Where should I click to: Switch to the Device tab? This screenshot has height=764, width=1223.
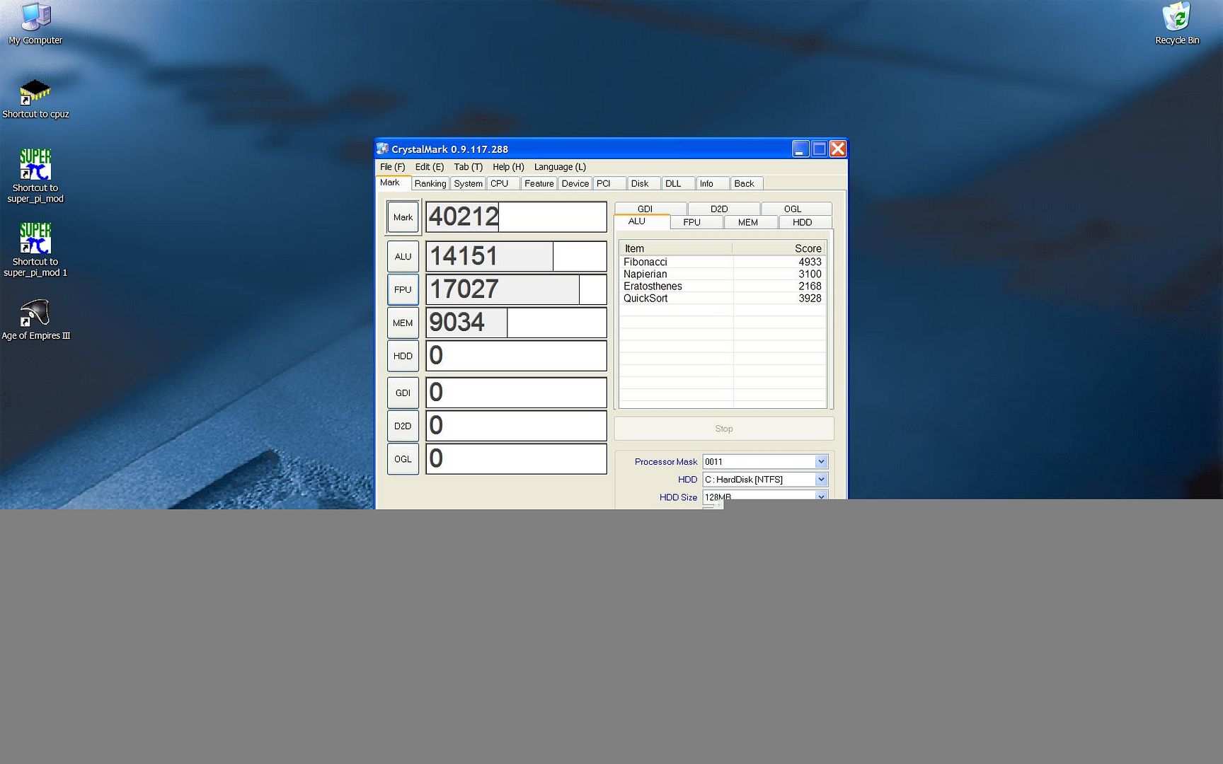(x=575, y=183)
